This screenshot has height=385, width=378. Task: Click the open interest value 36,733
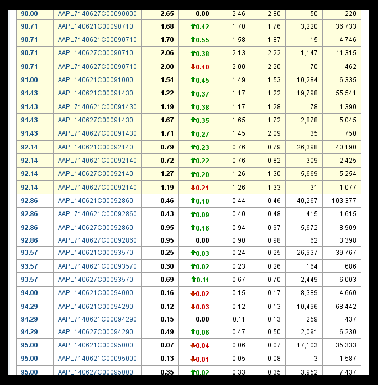coord(346,26)
